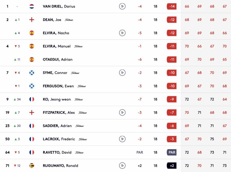Open KO, Jeong weon player page
231x172 pixels.
pos(57,99)
